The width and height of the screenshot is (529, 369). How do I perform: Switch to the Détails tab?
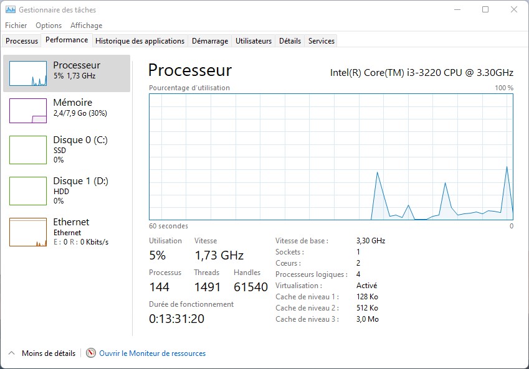[x=290, y=41]
